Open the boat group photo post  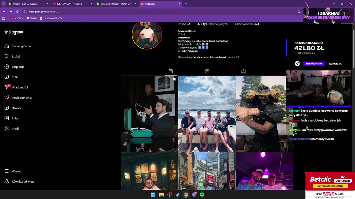click(x=207, y=114)
